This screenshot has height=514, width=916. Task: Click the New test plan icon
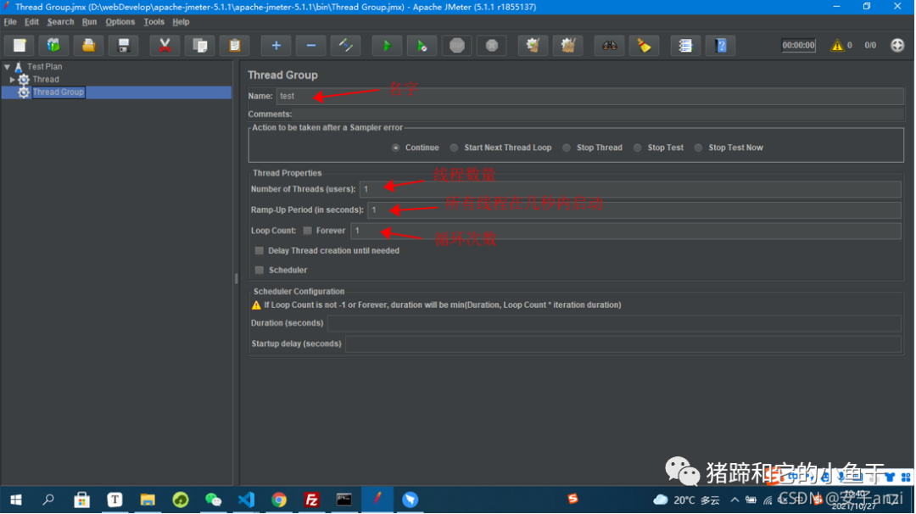point(20,46)
